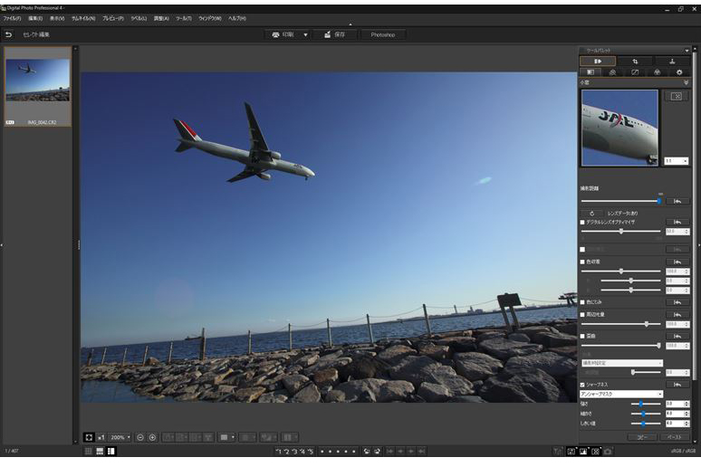Click the コピー copy button
Image resolution: width=701 pixels, height=467 pixels.
tap(642, 437)
